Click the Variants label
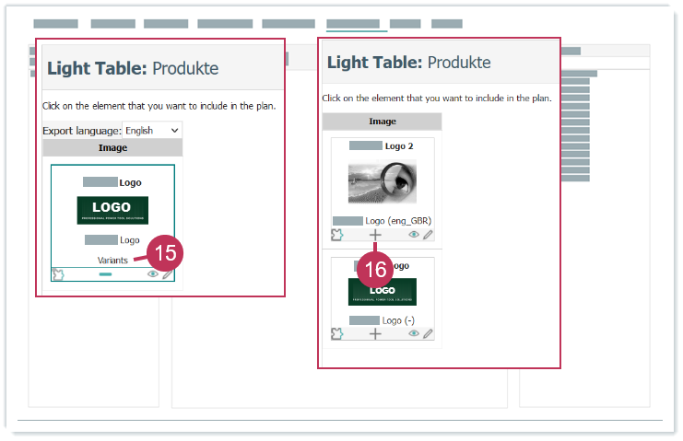This screenshot has width=683, height=441. 112,261
